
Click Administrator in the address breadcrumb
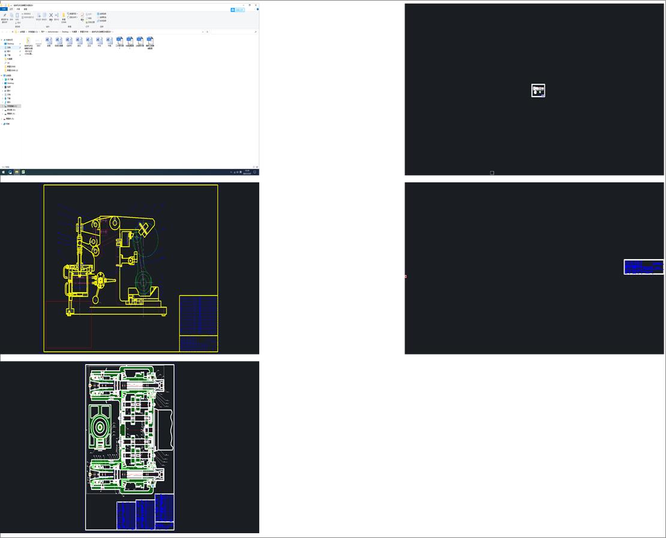click(x=53, y=32)
